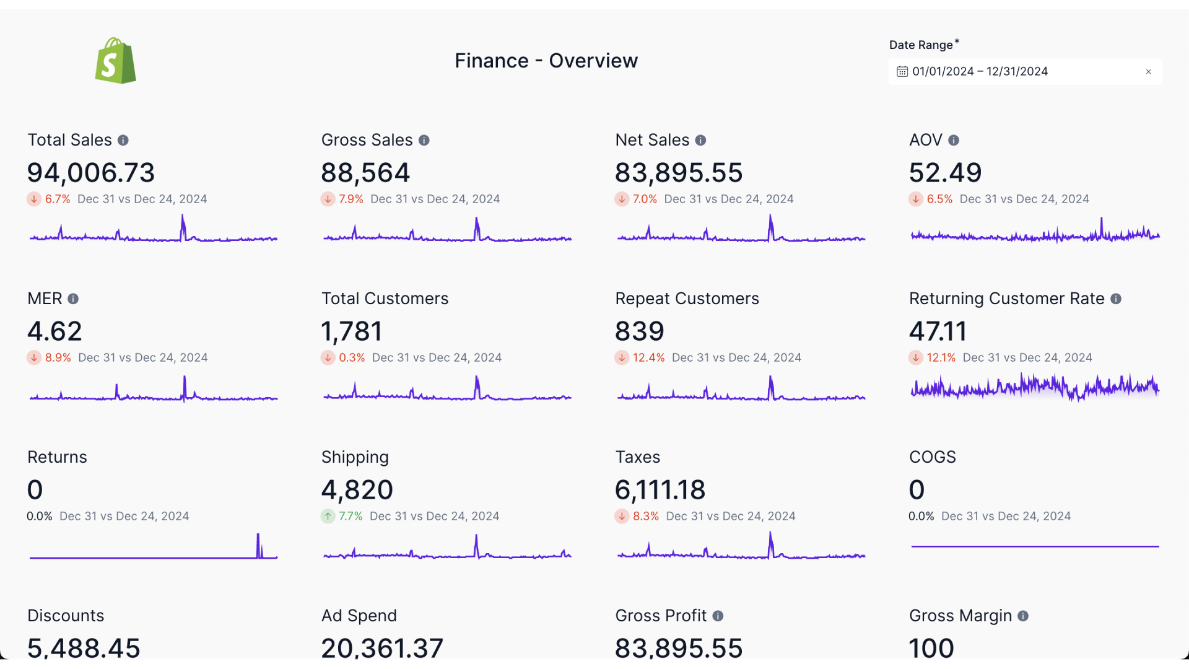Screen dimensions: 1189x669
Task: Select the Repeat Customers metric value
Action: click(639, 331)
